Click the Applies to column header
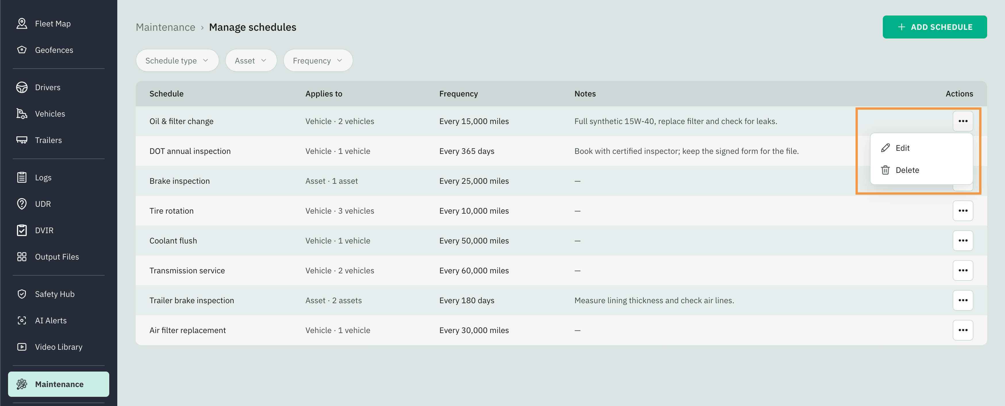The width and height of the screenshot is (1005, 406). point(323,94)
